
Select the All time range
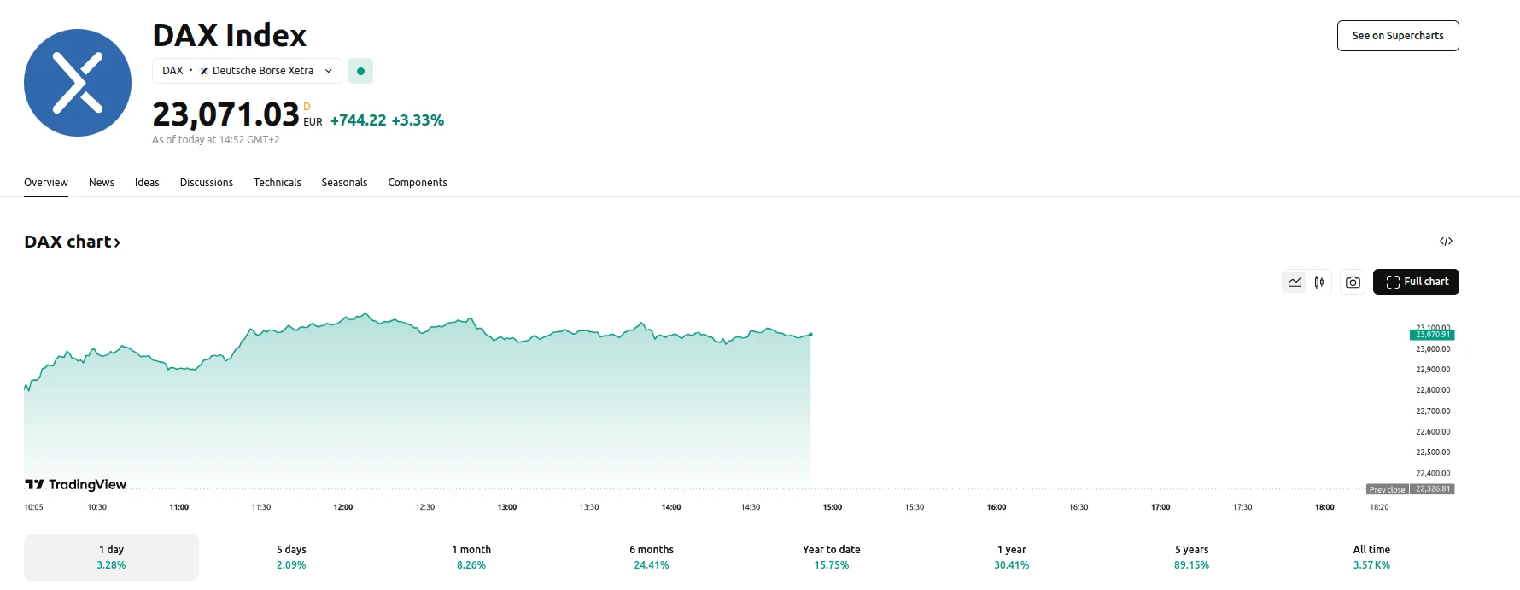[1371, 557]
